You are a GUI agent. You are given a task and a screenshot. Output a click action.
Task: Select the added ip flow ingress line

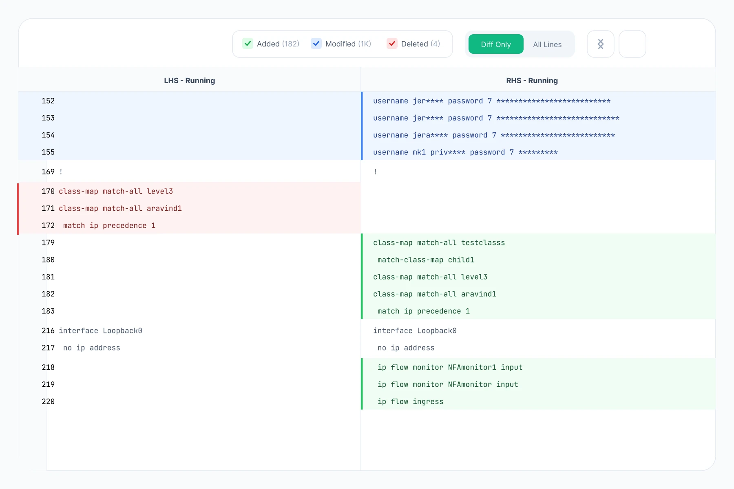pyautogui.click(x=410, y=402)
